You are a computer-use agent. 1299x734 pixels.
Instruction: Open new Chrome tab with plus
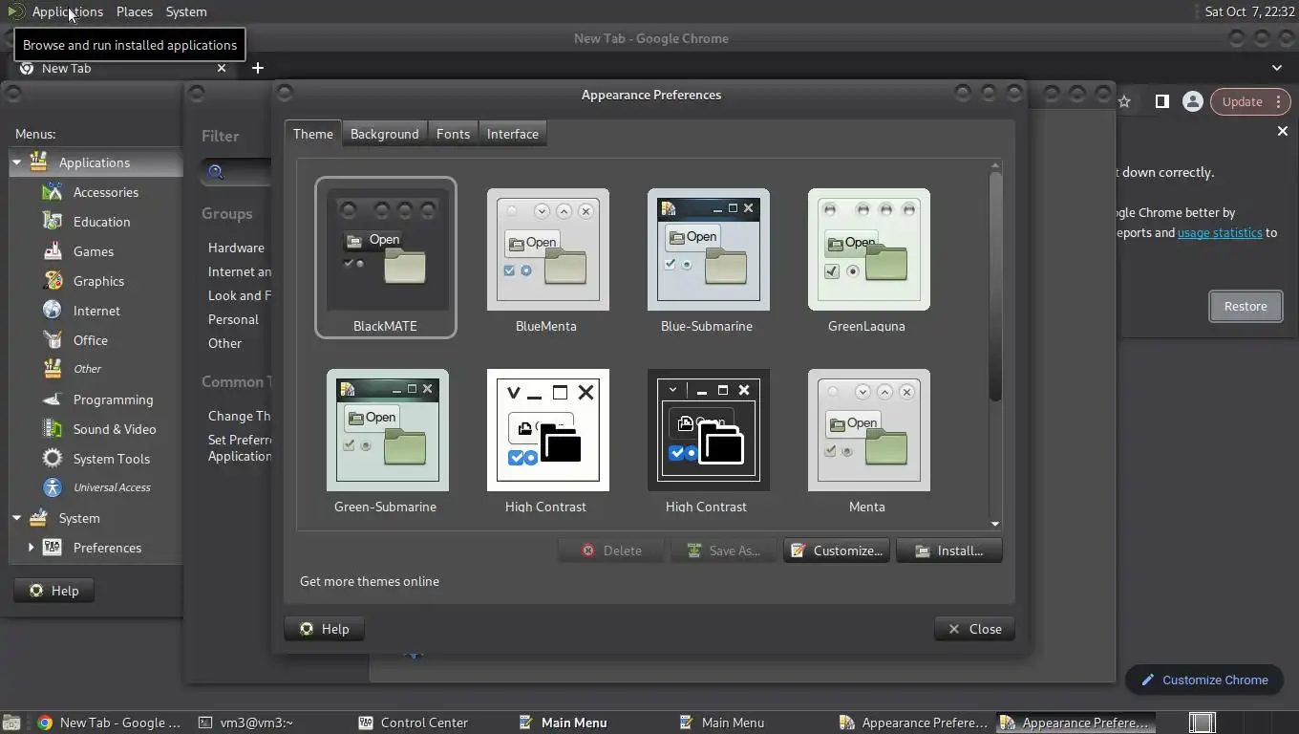coord(258,68)
